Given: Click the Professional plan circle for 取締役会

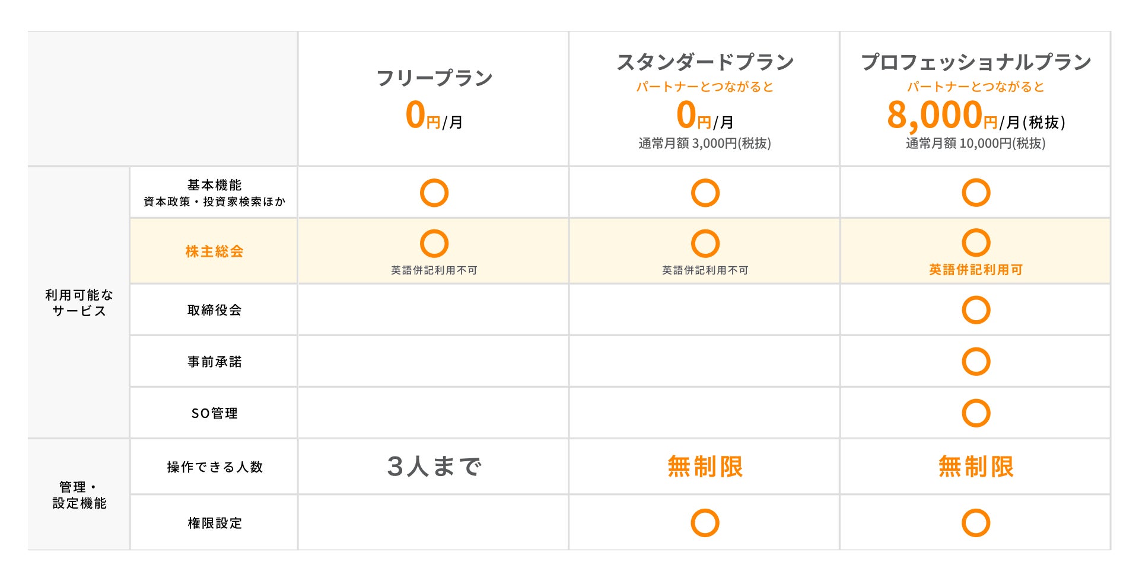Looking at the screenshot, I should (x=976, y=309).
